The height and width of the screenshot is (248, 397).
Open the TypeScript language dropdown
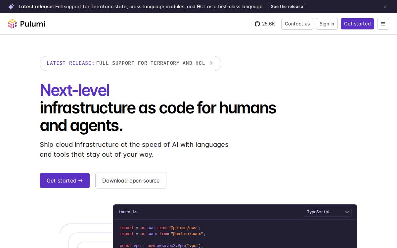[328, 212]
